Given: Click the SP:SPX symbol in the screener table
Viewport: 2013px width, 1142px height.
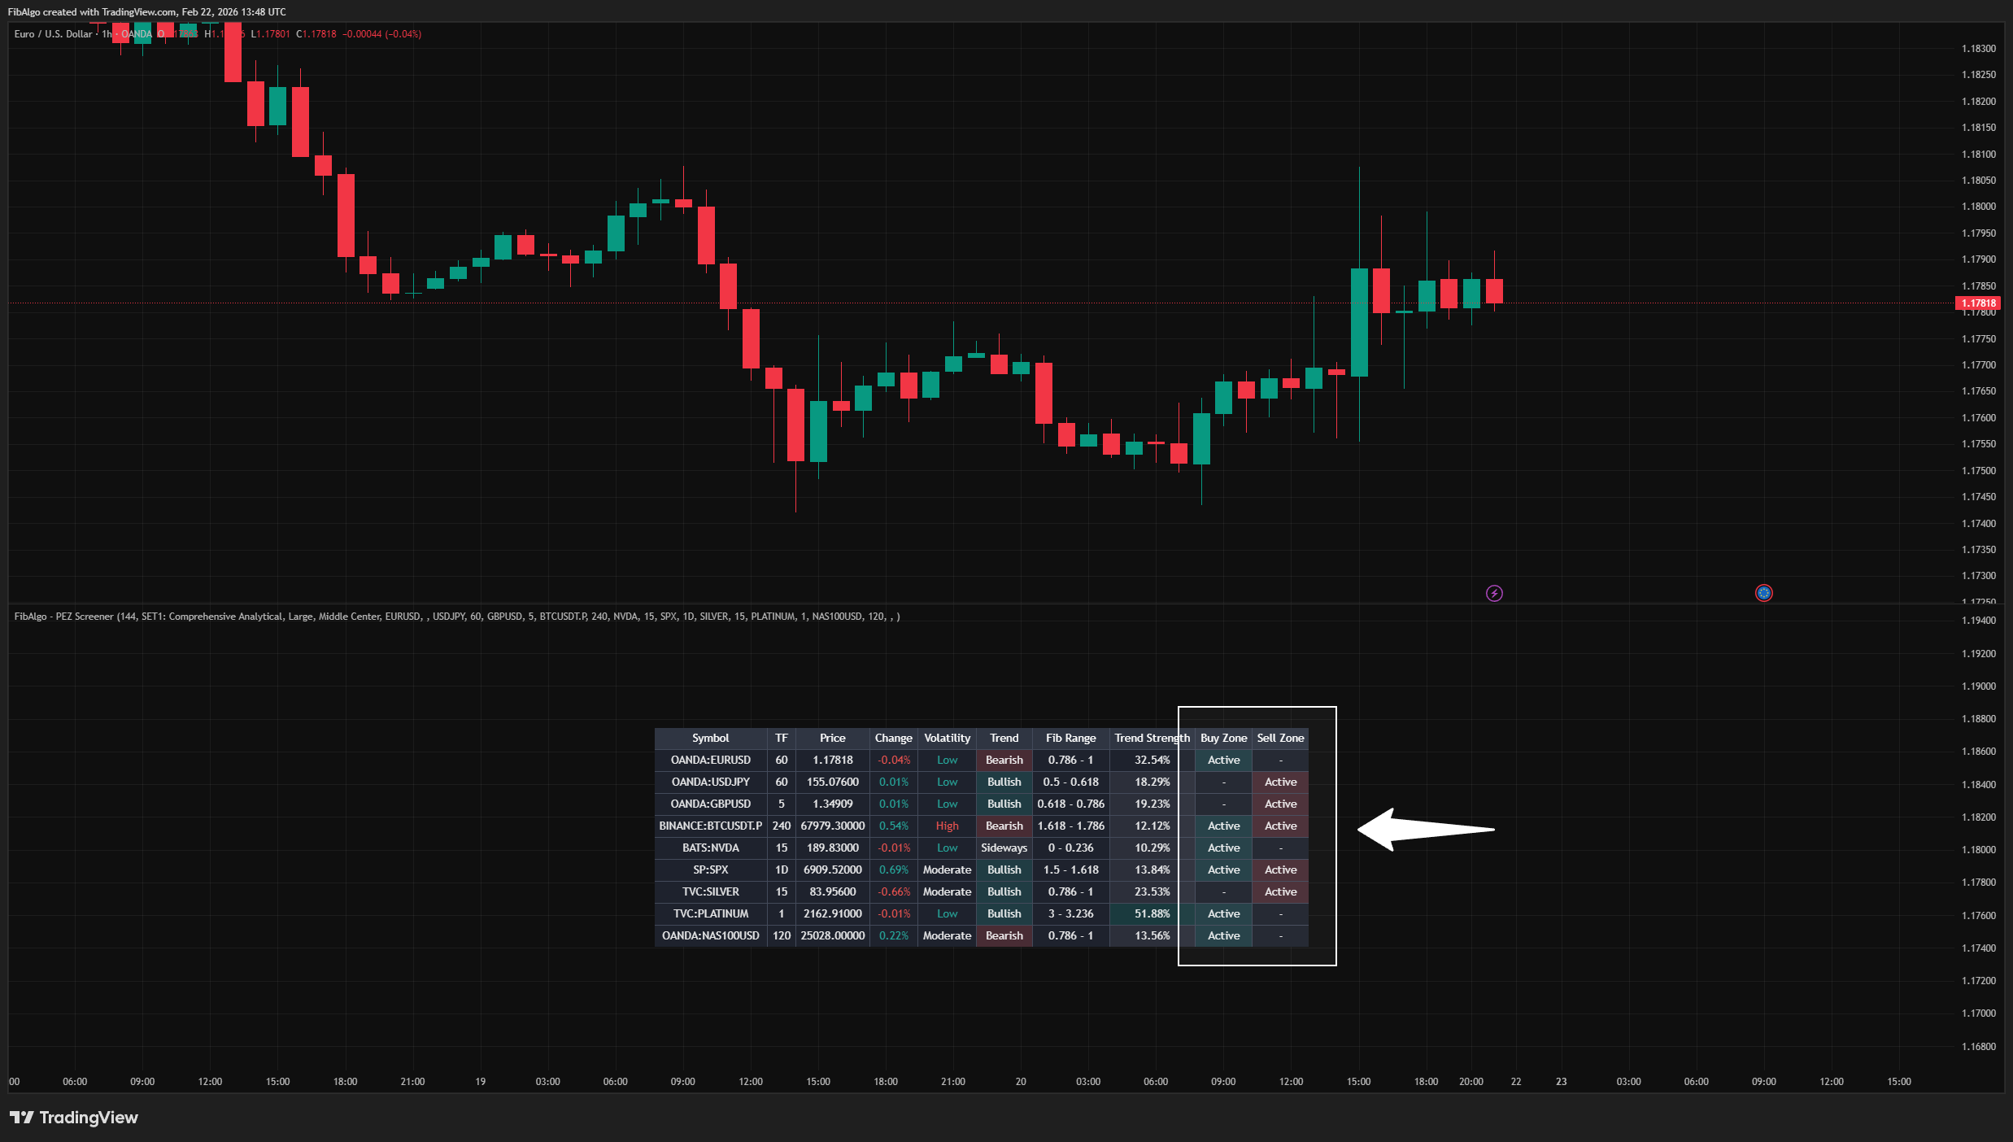Looking at the screenshot, I should (x=710, y=870).
